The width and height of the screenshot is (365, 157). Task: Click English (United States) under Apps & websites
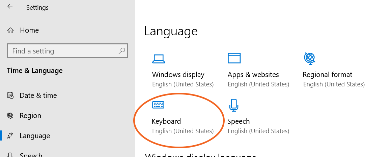click(x=258, y=84)
